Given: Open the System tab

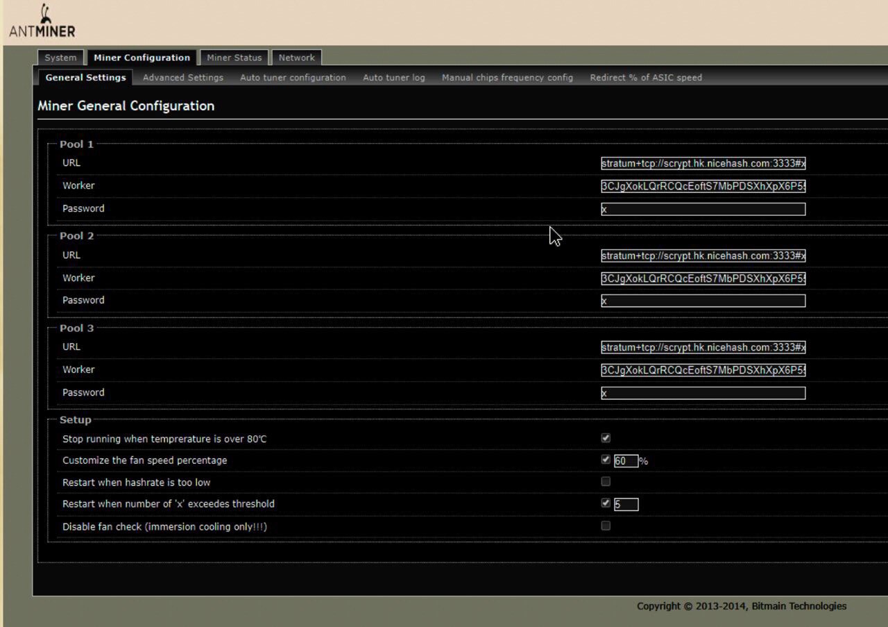Looking at the screenshot, I should [60, 58].
